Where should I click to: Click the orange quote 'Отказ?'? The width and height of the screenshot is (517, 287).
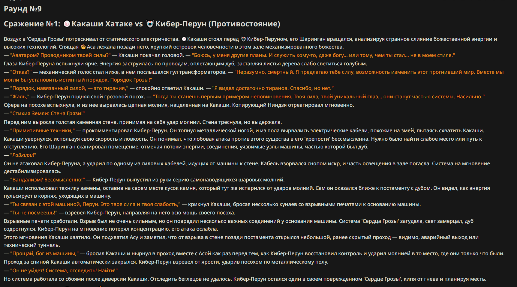(x=21, y=72)
